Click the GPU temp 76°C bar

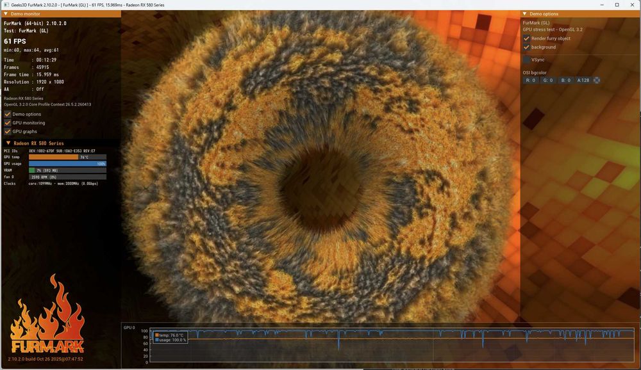coord(67,157)
